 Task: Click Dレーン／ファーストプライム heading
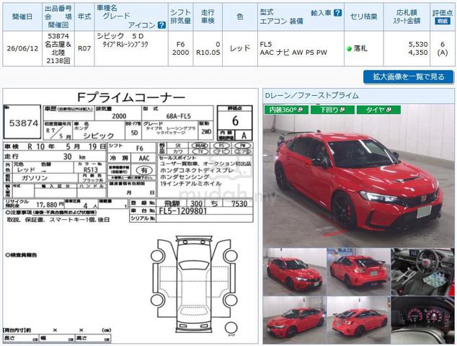pyautogui.click(x=311, y=96)
